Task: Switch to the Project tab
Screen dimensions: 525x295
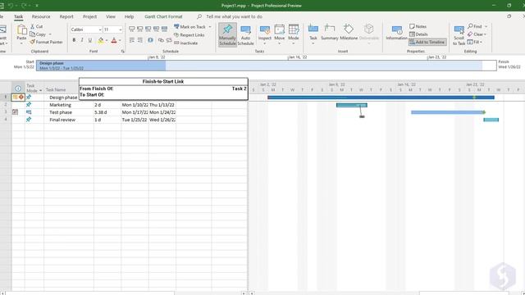Action: click(x=89, y=16)
